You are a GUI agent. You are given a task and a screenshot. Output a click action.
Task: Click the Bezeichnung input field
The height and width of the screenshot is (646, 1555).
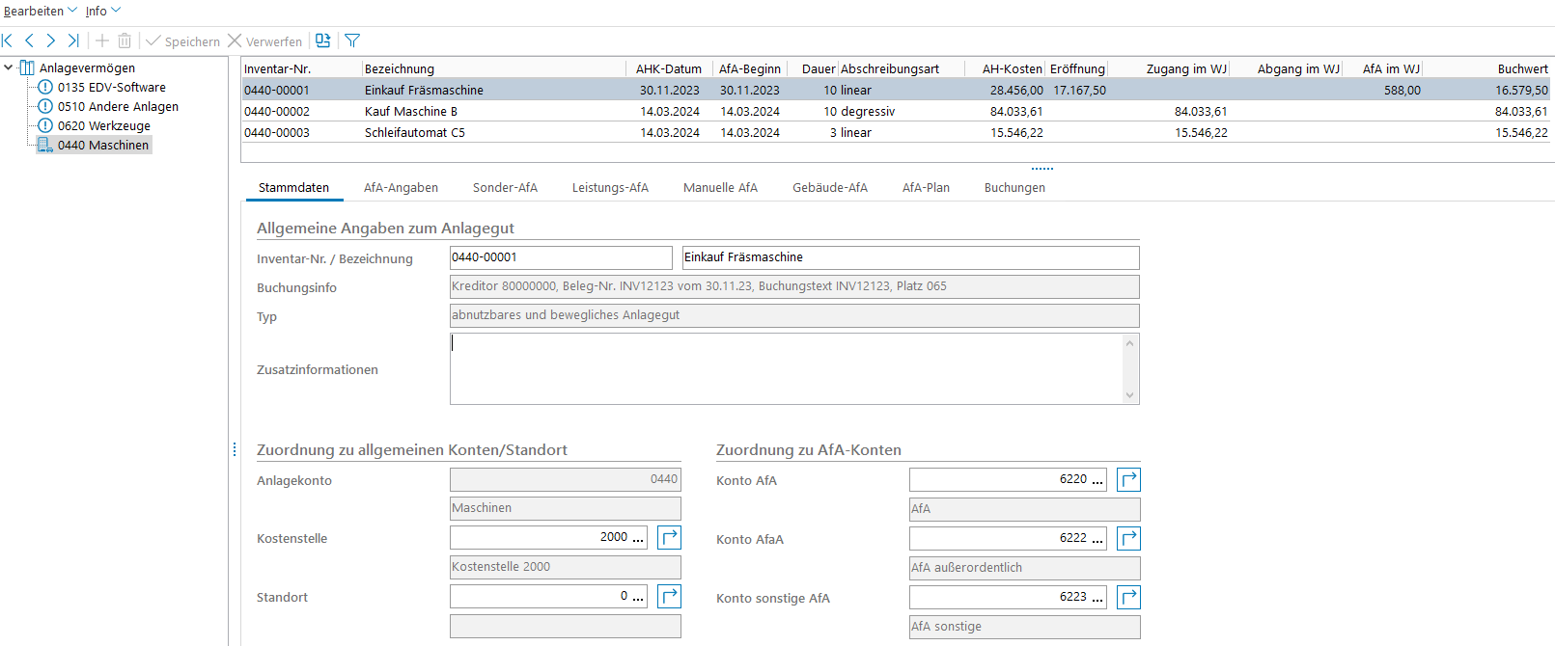coord(909,257)
